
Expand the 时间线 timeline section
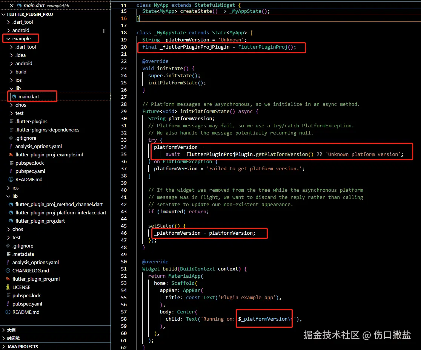(3, 338)
